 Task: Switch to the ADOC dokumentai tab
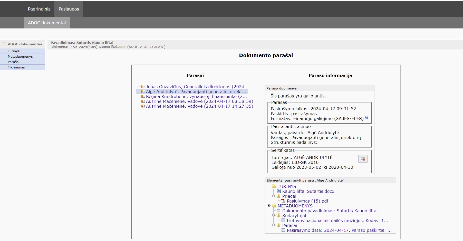pyautogui.click(x=47, y=23)
